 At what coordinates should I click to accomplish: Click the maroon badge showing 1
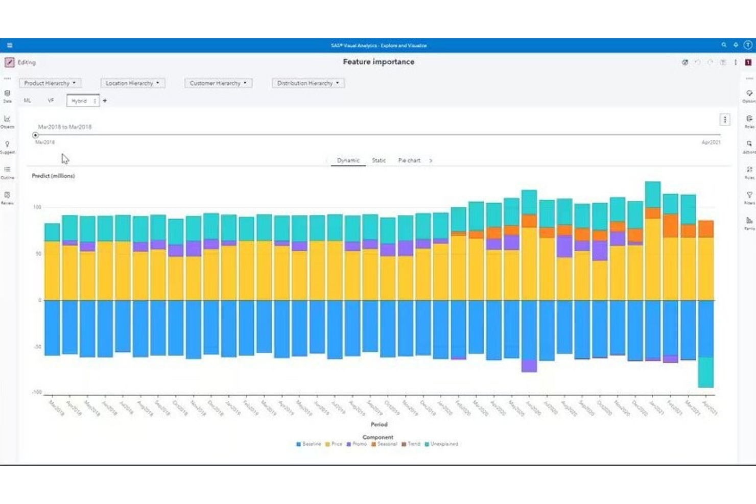tap(748, 62)
